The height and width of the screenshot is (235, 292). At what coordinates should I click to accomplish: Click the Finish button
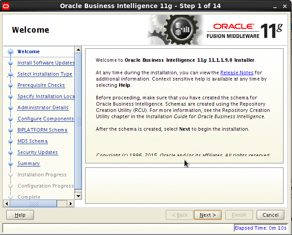point(239,215)
